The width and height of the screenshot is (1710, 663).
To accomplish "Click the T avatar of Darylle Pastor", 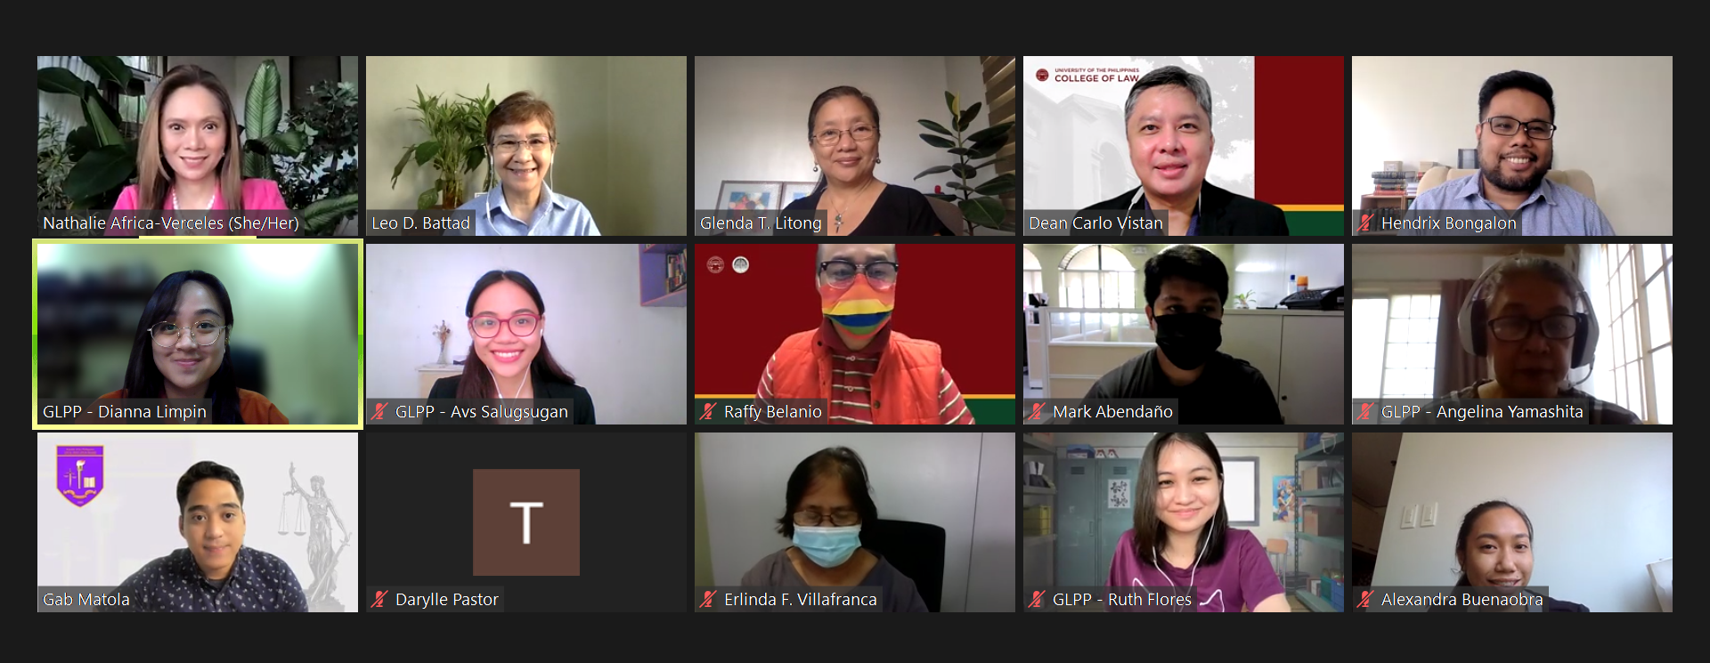I will [x=526, y=522].
